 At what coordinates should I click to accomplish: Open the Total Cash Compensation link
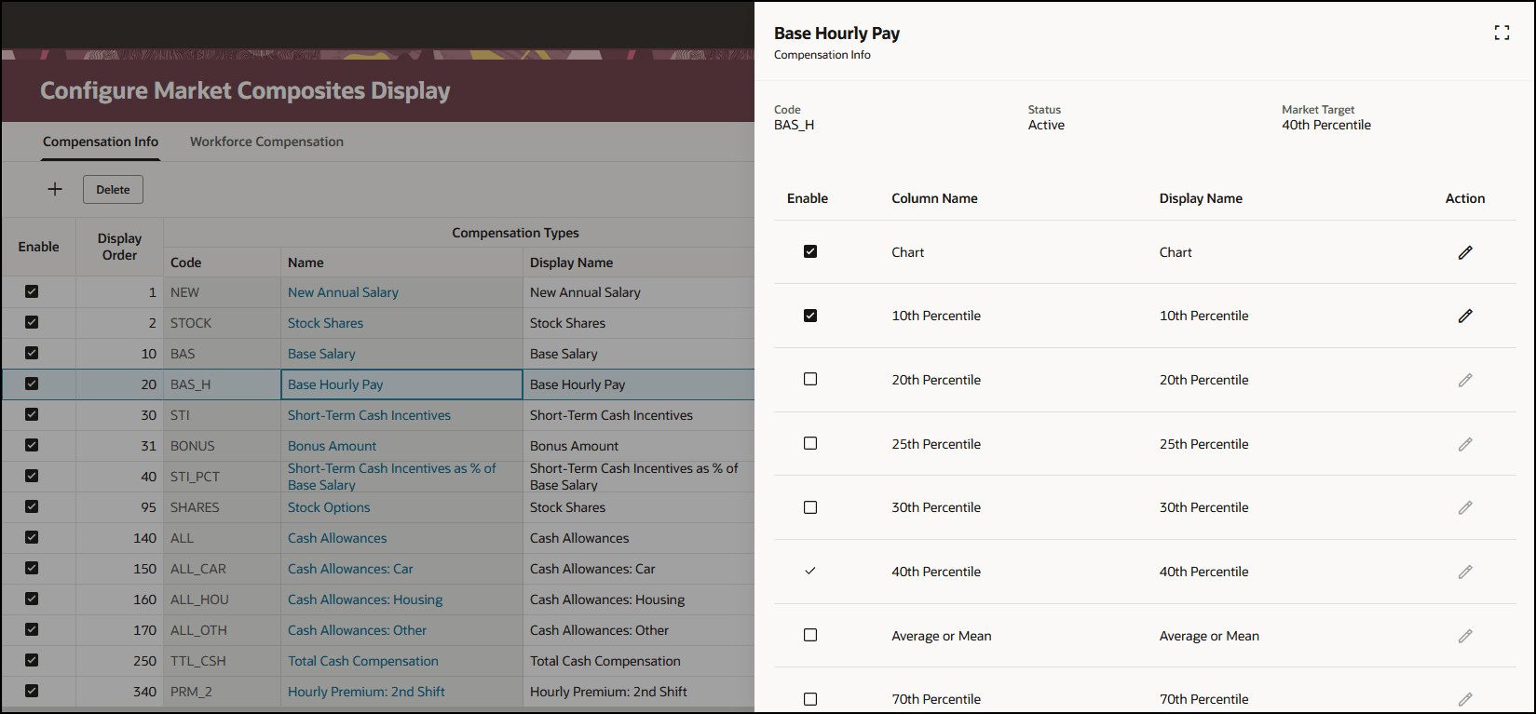[x=362, y=661]
